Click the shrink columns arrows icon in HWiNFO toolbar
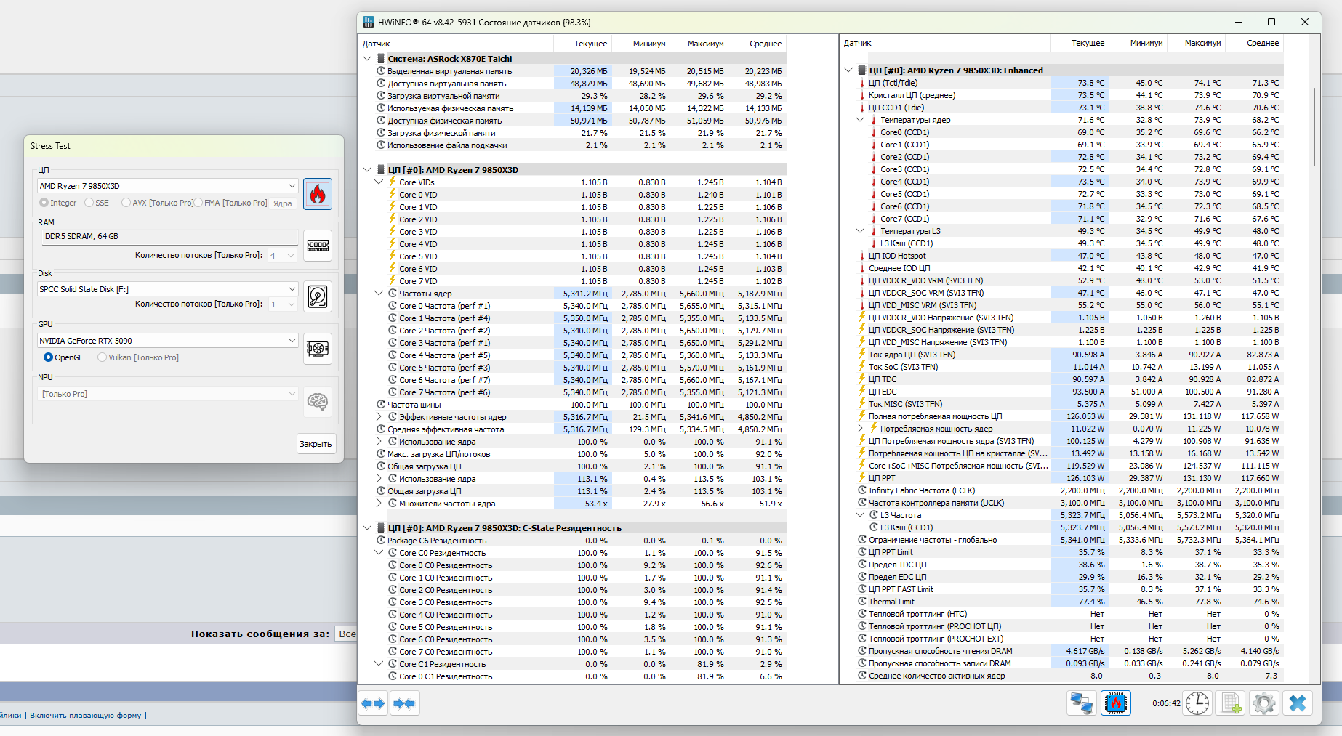 pos(403,703)
